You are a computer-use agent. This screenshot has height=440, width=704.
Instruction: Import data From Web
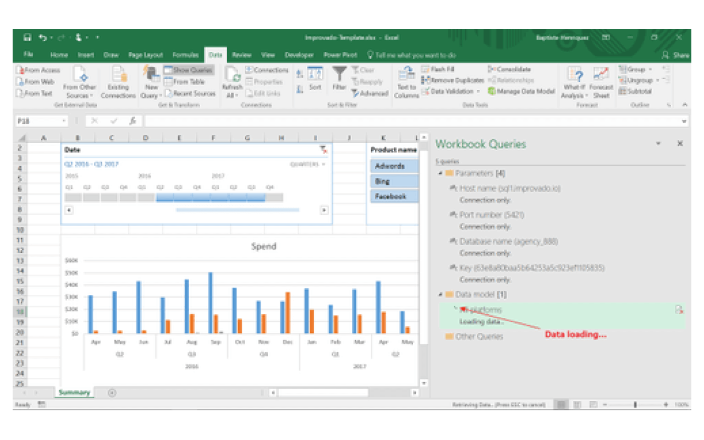pyautogui.click(x=35, y=82)
